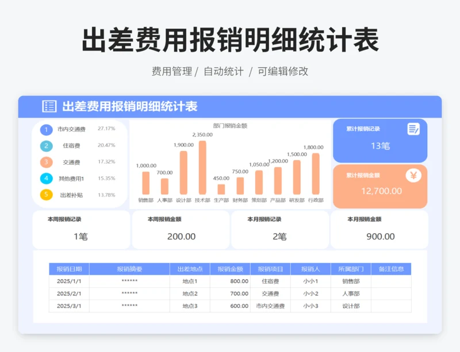Select the 设计部 table cell

point(351,306)
